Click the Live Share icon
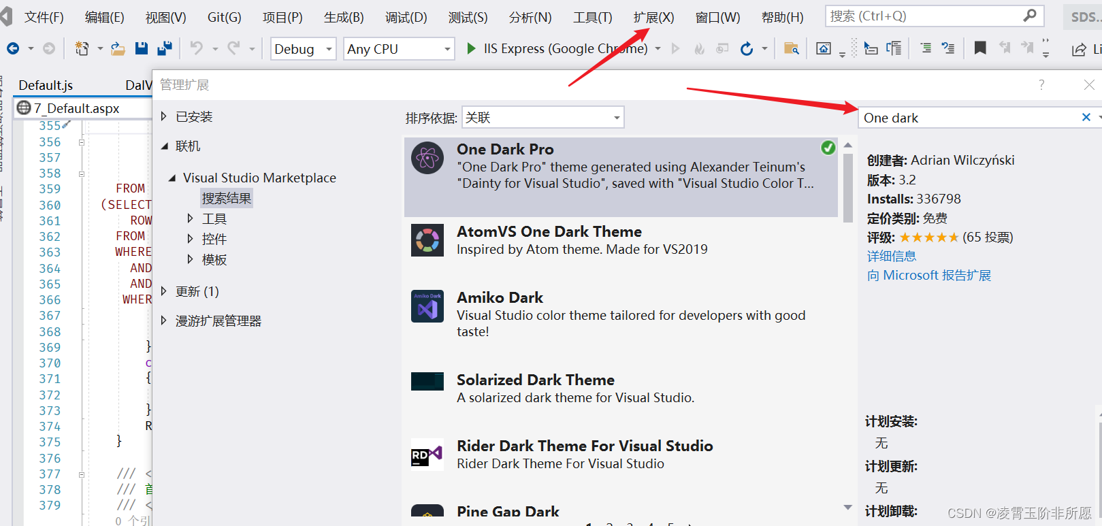1102x526 pixels. tap(1079, 49)
